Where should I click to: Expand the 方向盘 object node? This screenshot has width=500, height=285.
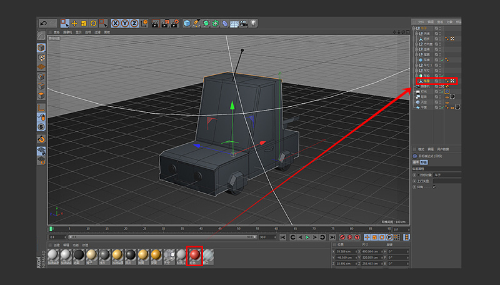pyautogui.click(x=416, y=44)
